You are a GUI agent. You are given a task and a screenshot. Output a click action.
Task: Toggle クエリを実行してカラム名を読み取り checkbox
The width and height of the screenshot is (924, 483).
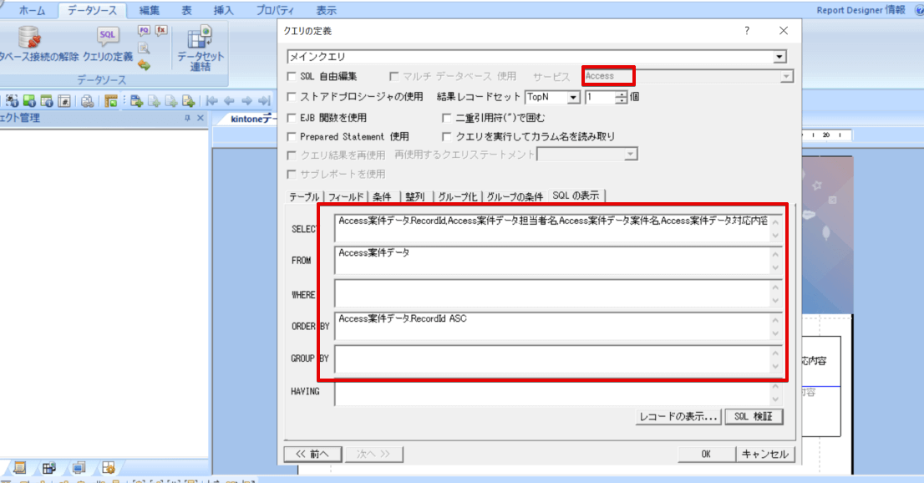pos(447,136)
